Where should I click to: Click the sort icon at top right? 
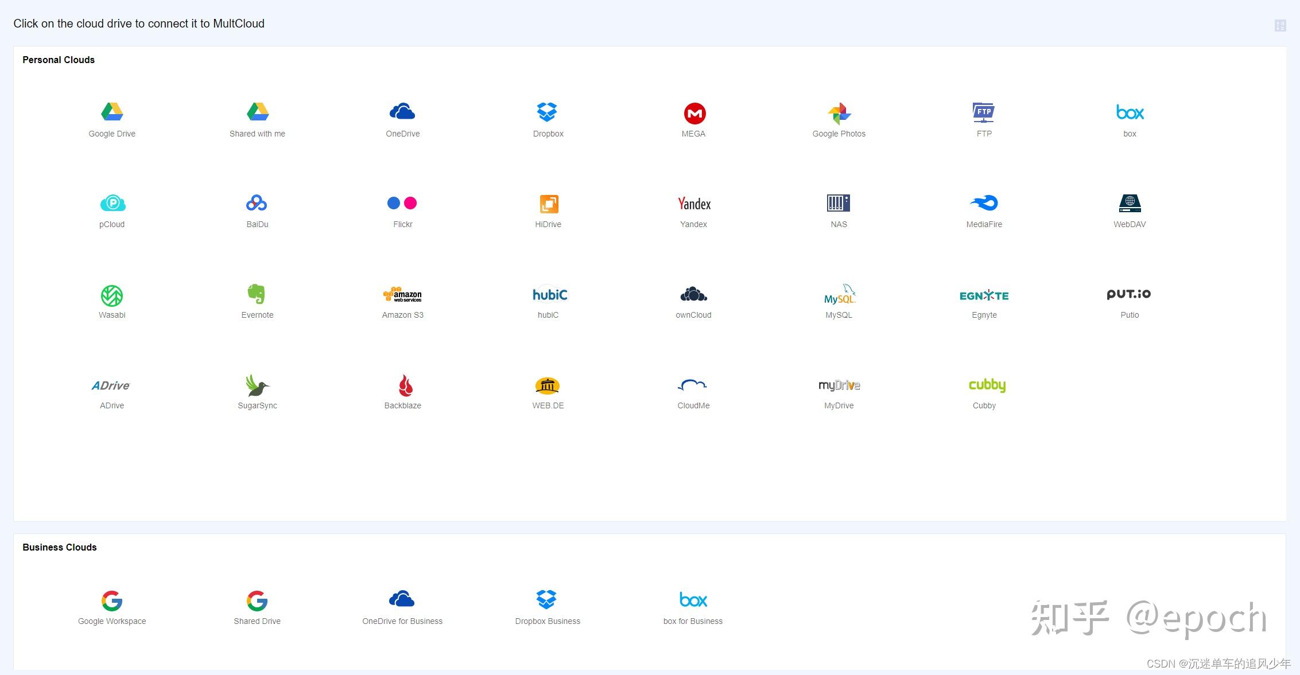pyautogui.click(x=1280, y=25)
